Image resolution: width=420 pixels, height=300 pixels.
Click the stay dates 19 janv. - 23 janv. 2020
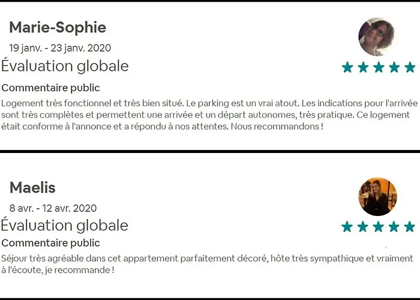point(60,48)
